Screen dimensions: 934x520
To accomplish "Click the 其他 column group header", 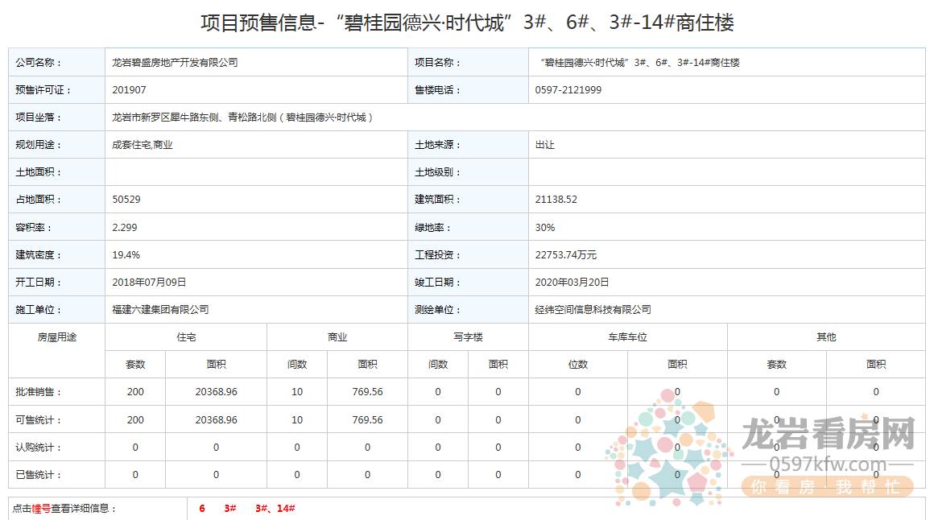I will (826, 337).
